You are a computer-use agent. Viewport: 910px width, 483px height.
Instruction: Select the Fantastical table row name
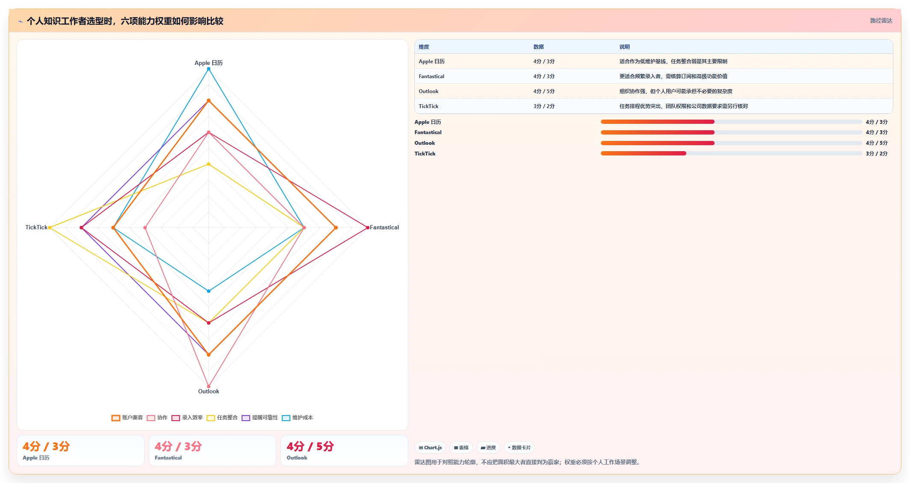coord(431,76)
